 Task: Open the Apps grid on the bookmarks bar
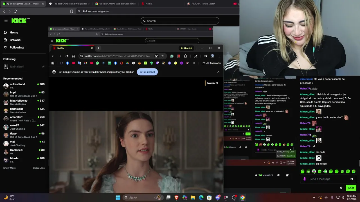[x=53, y=63]
